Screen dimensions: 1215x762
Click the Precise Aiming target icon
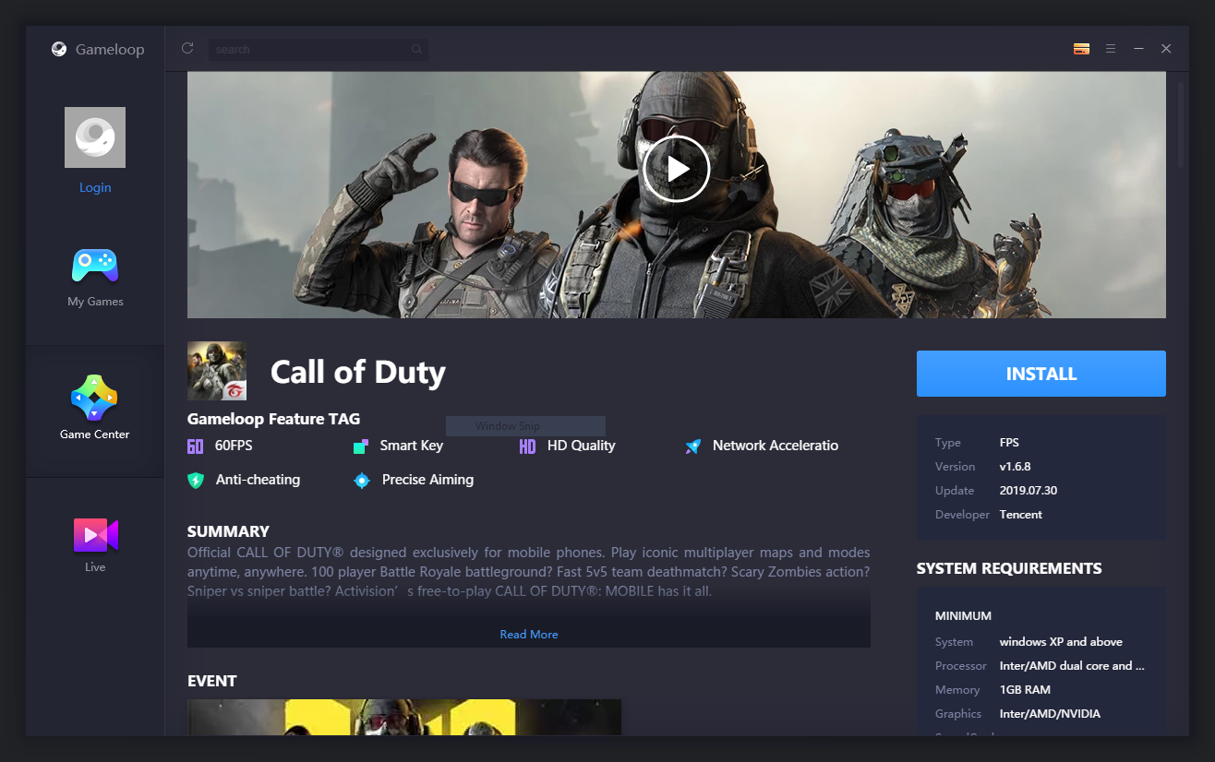click(362, 481)
